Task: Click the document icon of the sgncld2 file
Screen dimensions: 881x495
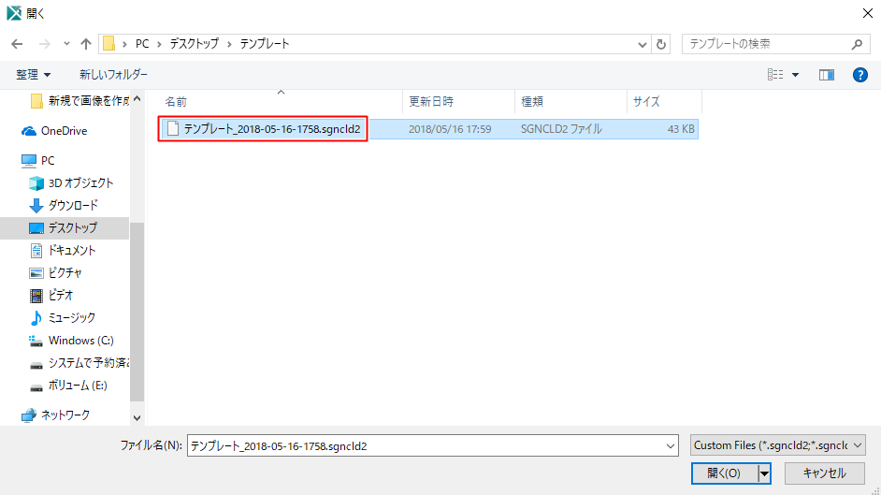Action: (x=173, y=129)
